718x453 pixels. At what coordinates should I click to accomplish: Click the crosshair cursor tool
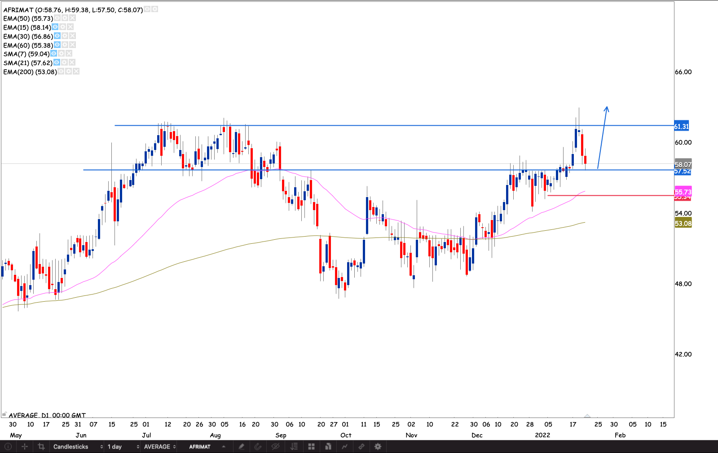25,447
